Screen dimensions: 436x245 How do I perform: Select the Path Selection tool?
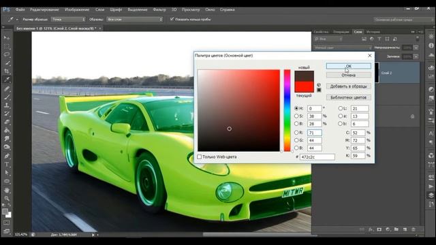click(7, 173)
